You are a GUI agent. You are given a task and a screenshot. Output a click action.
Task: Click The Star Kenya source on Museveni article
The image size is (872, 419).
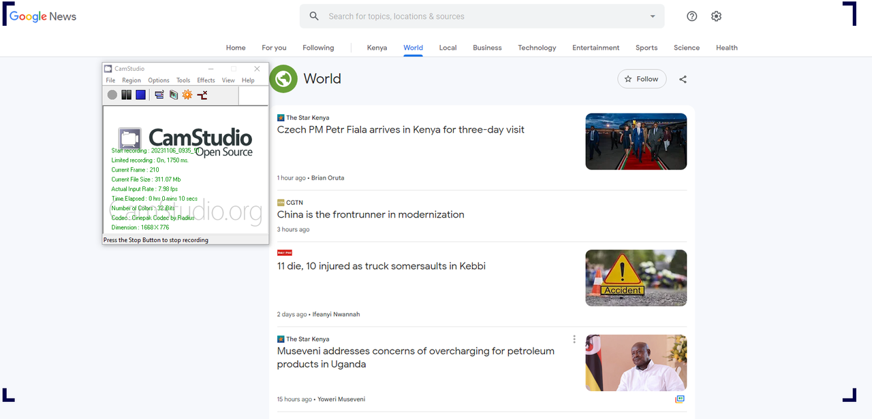pyautogui.click(x=307, y=339)
